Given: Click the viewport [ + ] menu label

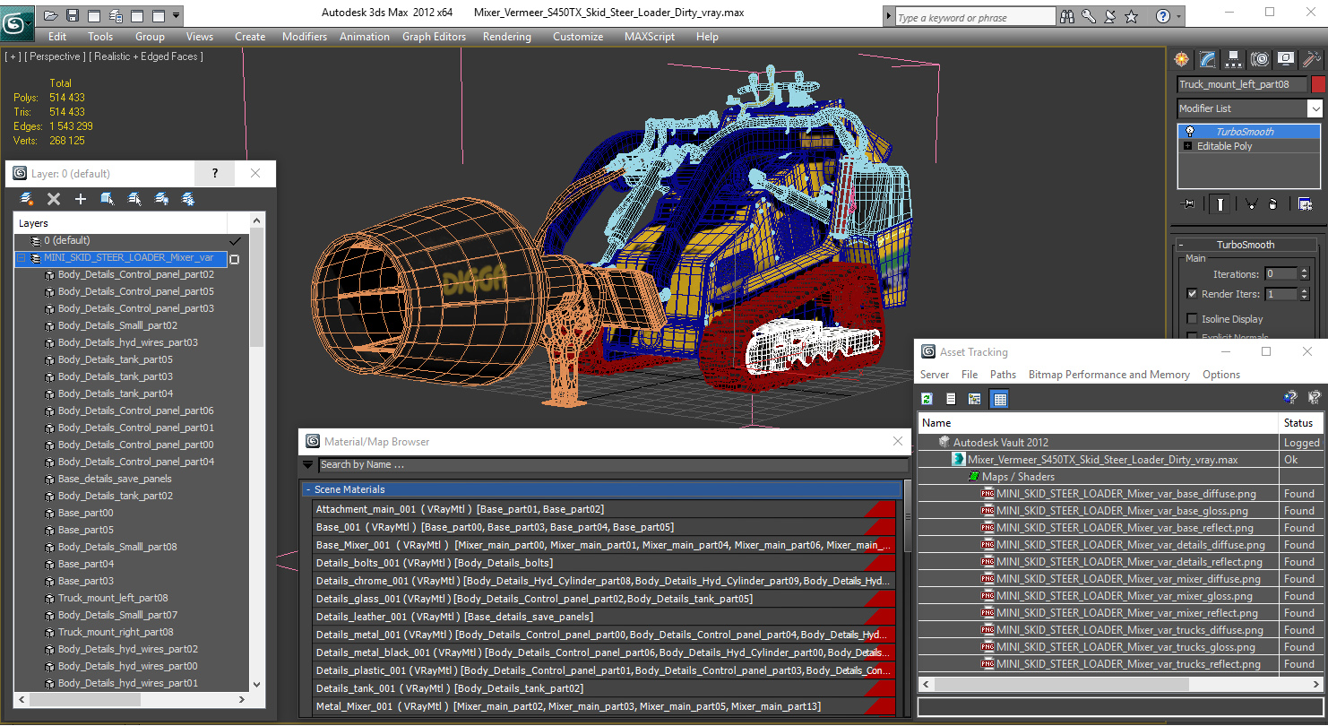Looking at the screenshot, I should tap(13, 56).
